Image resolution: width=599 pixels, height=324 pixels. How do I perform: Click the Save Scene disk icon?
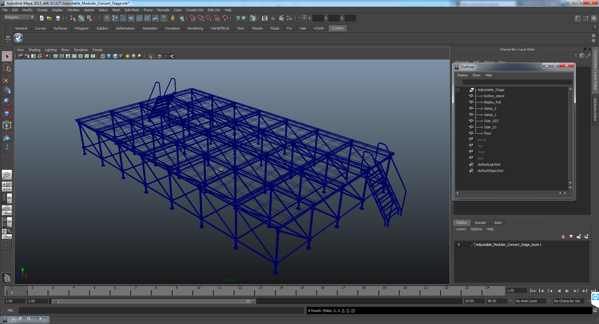point(58,18)
